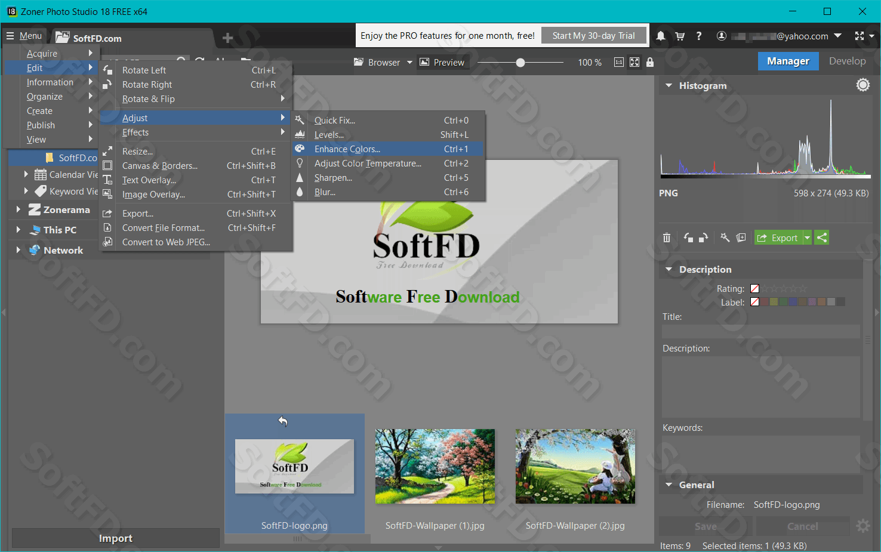881x552 pixels.
Task: Select the red color label swatch
Action: [764, 302]
